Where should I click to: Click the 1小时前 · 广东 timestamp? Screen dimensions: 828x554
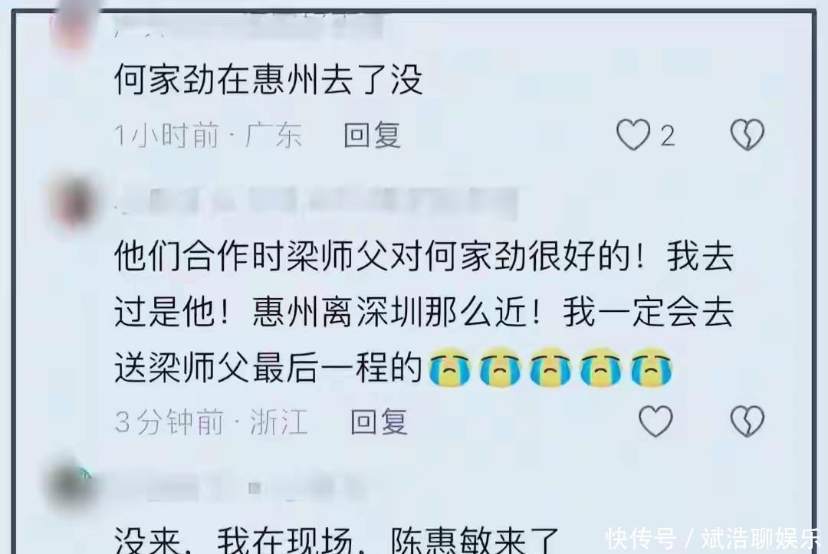[x=208, y=136]
